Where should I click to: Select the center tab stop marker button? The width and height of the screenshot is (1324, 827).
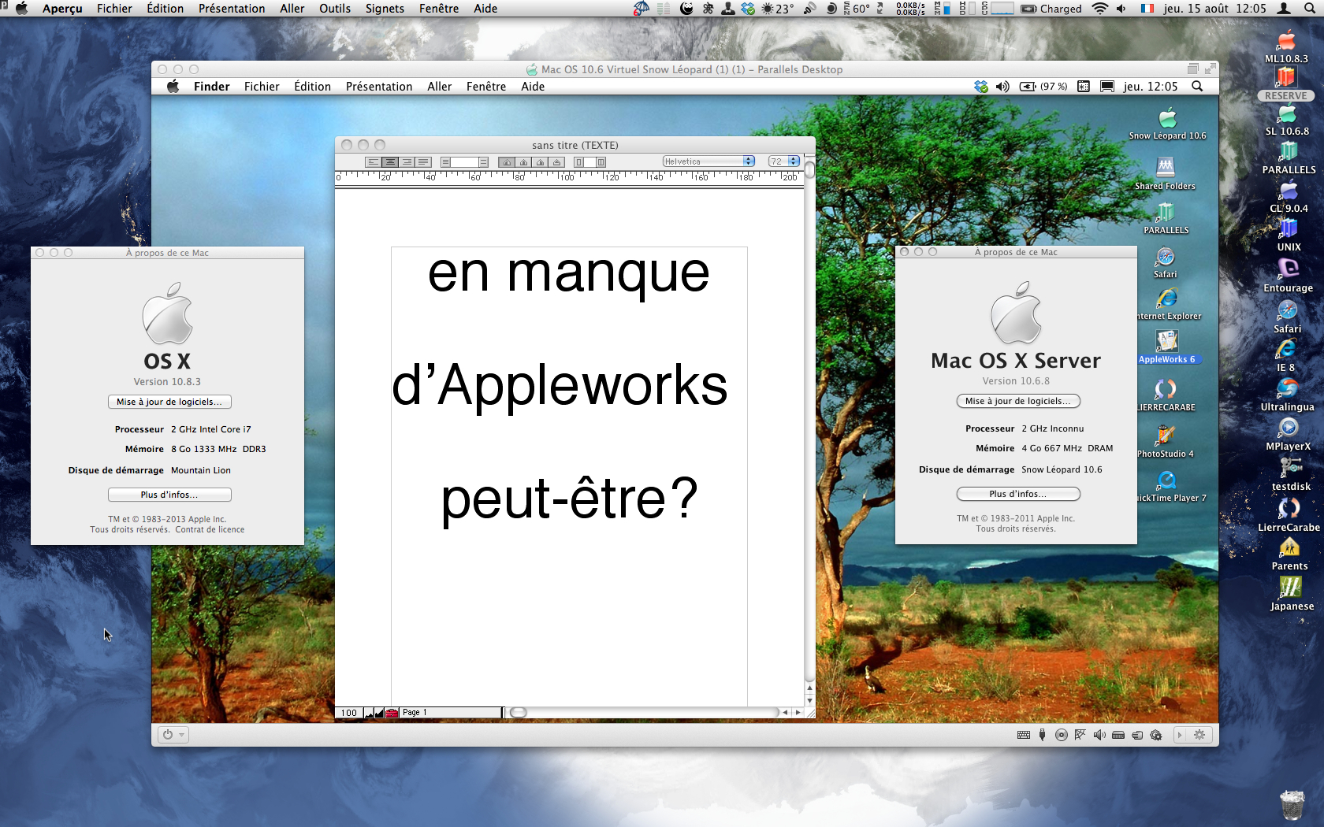coord(523,162)
